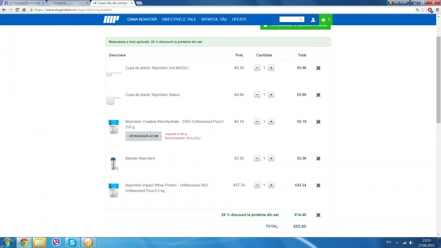Open the green basket icon in header
The width and height of the screenshot is (441, 248).
[325, 19]
